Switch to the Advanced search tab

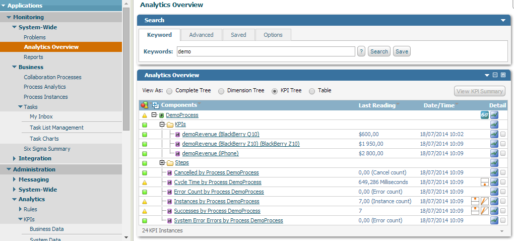click(201, 35)
